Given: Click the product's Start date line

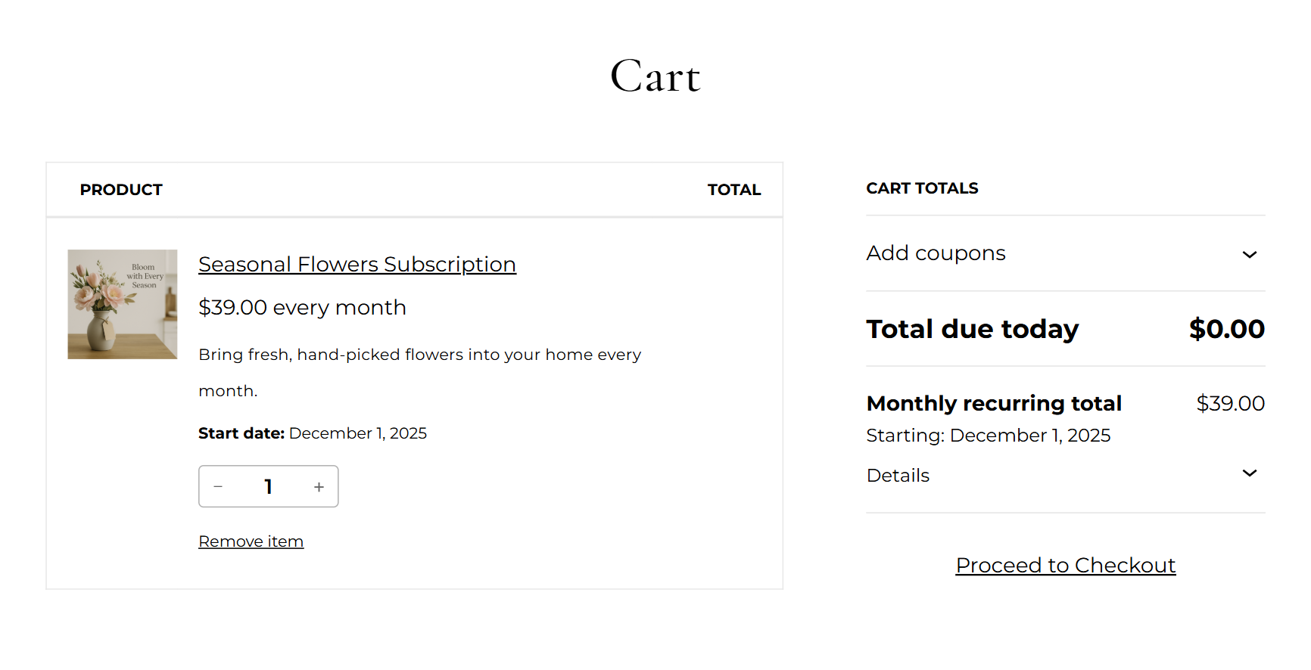Looking at the screenshot, I should tap(312, 433).
